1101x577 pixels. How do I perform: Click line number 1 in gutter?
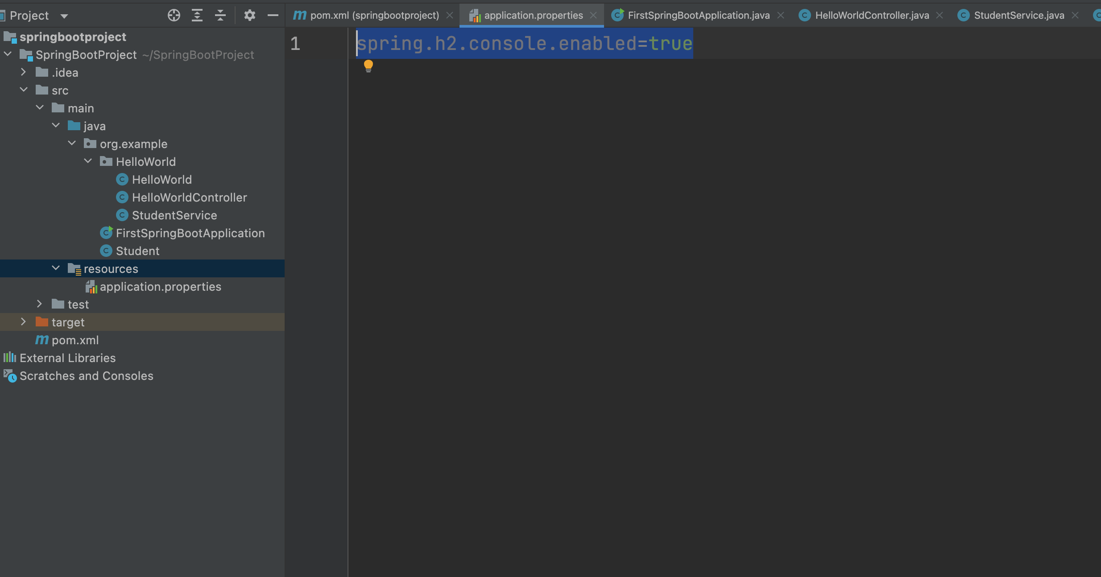tap(295, 44)
